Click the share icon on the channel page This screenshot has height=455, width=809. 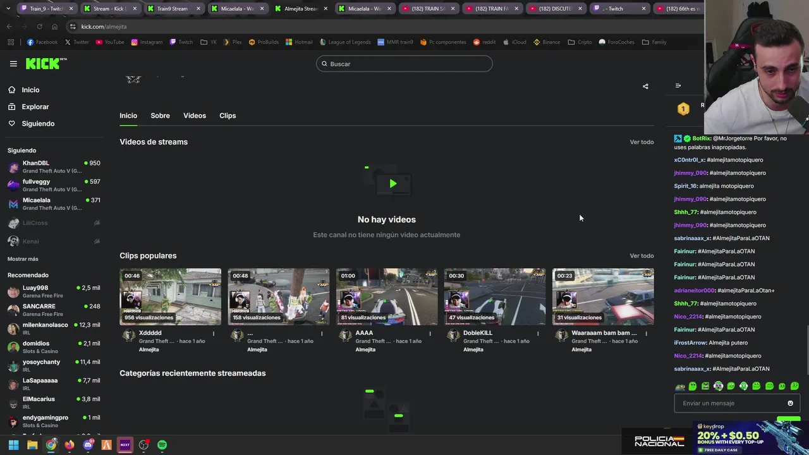click(x=645, y=87)
